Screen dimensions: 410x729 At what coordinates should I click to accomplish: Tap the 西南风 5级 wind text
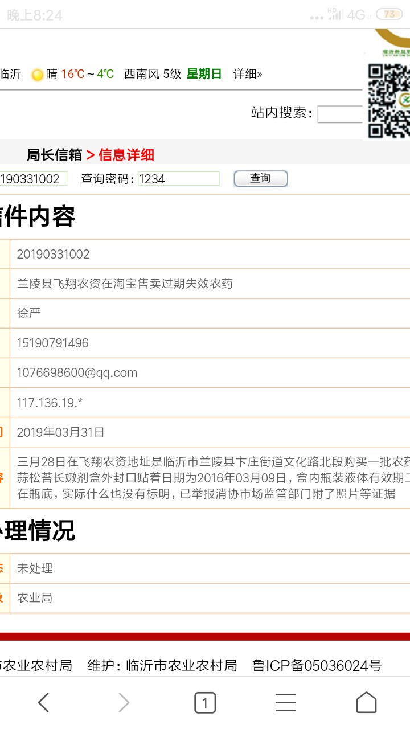(153, 74)
